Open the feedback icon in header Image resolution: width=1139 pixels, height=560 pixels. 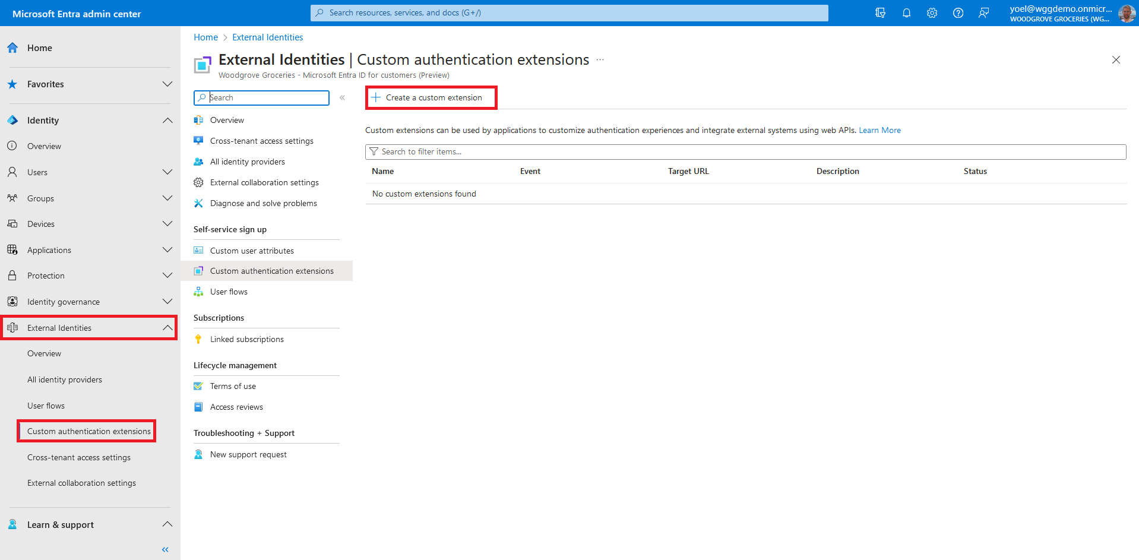point(984,13)
